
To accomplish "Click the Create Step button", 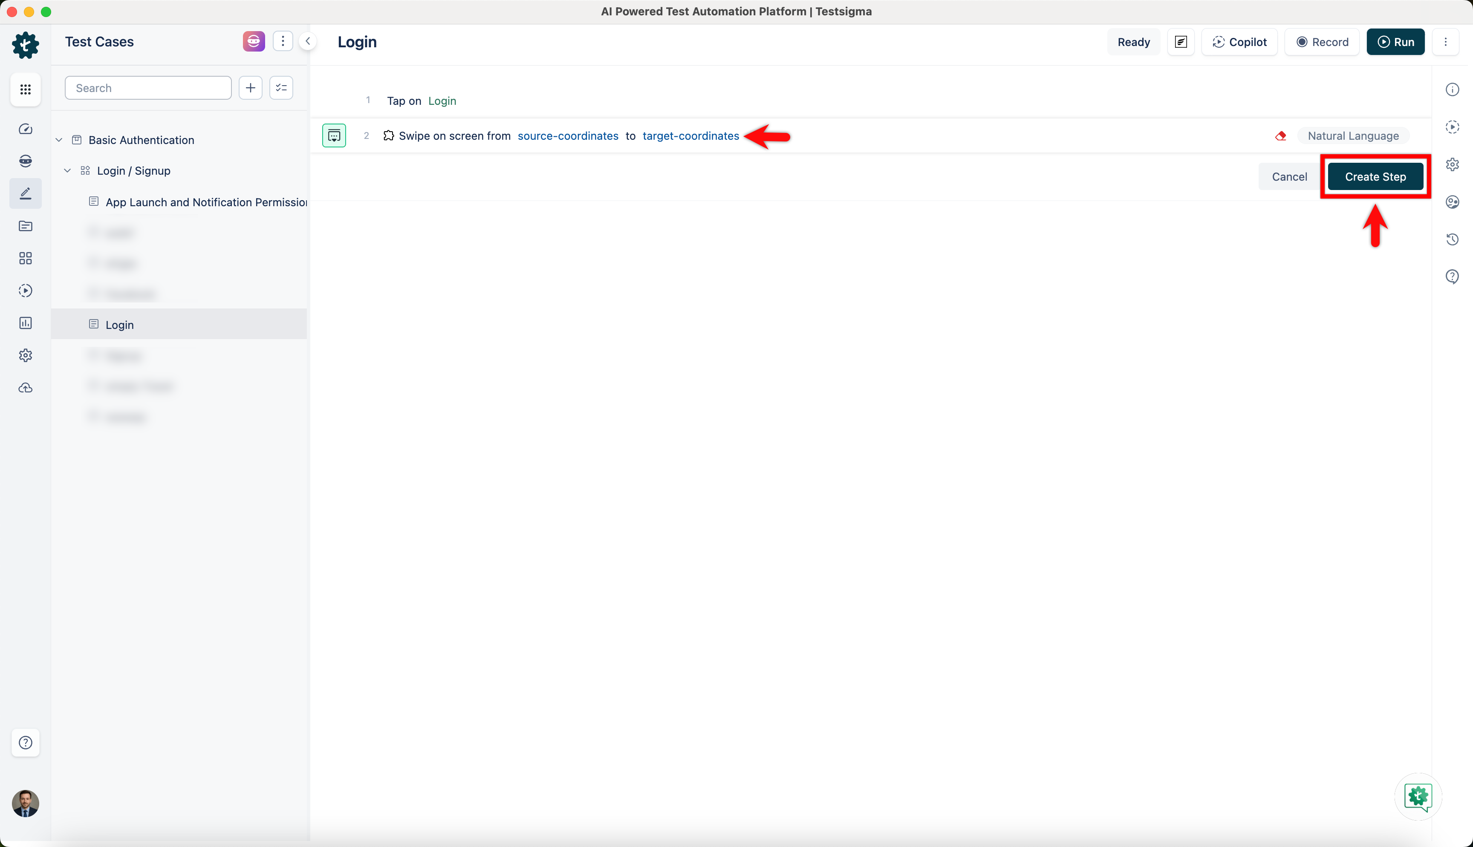I will [1375, 177].
